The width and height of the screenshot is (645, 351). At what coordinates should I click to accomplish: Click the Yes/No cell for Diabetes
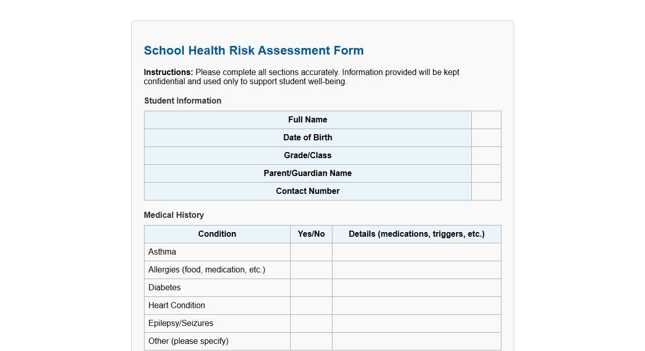[x=311, y=287]
